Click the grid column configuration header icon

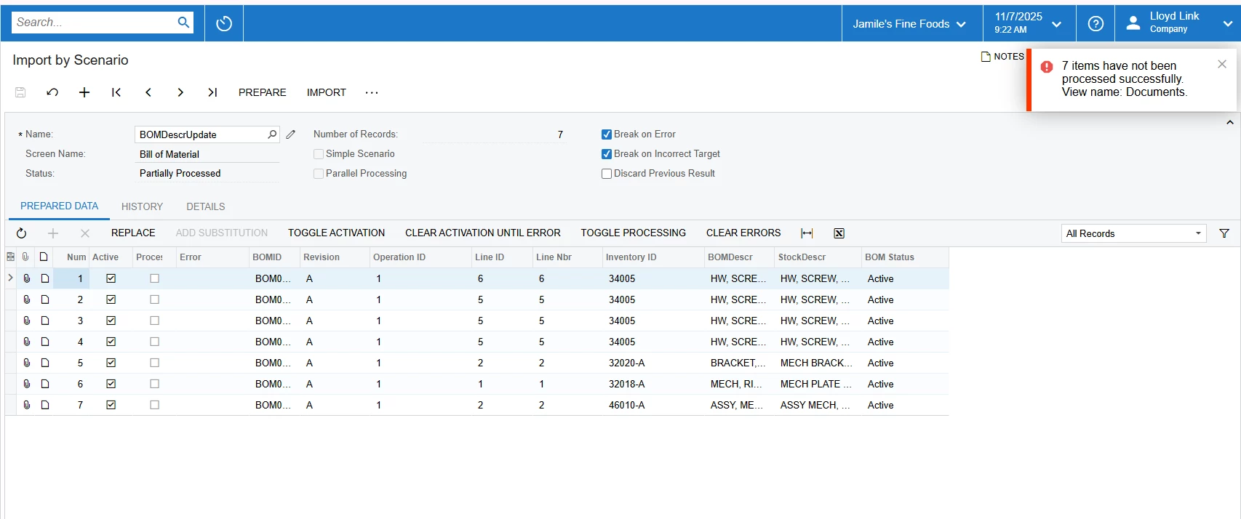pyautogui.click(x=10, y=257)
